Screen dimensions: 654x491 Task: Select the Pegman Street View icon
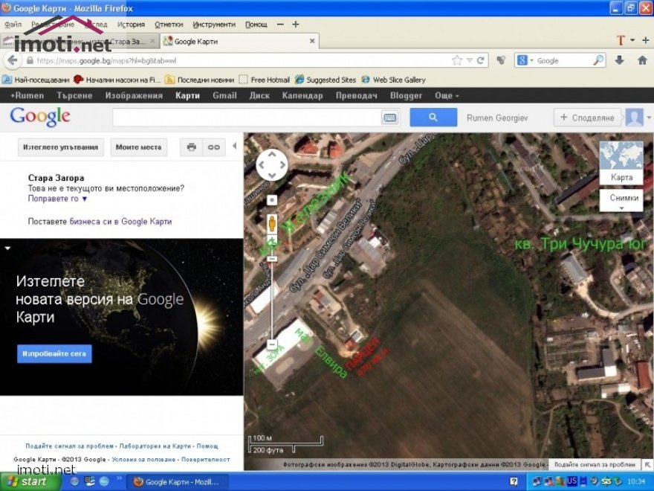(x=272, y=223)
